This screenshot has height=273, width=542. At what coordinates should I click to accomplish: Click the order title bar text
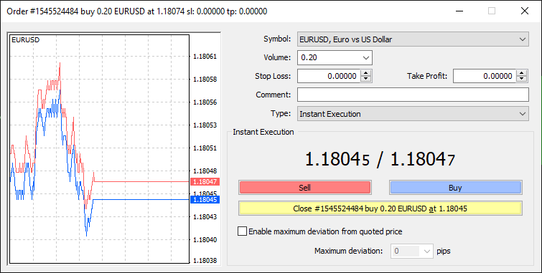point(137,11)
